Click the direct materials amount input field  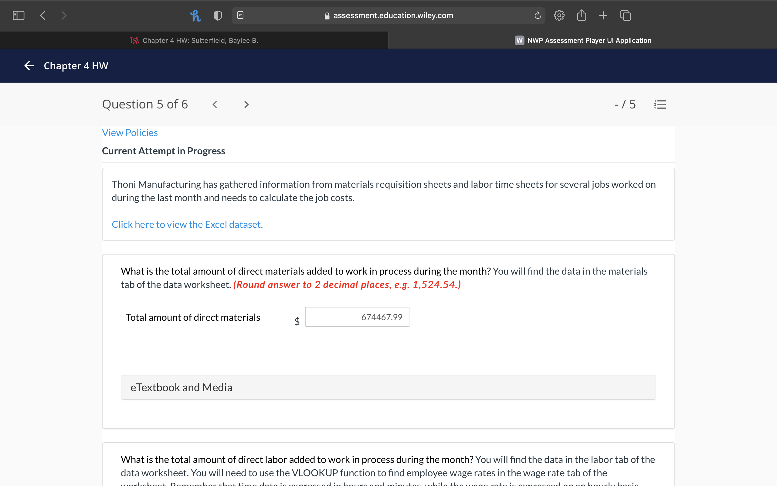point(357,317)
